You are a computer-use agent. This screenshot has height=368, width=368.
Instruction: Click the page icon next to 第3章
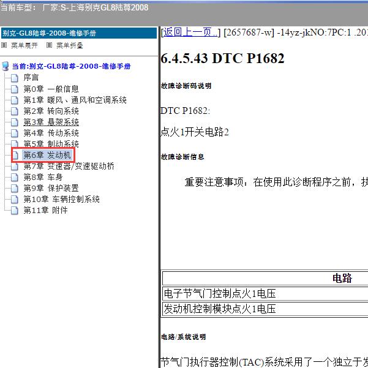click(x=15, y=122)
